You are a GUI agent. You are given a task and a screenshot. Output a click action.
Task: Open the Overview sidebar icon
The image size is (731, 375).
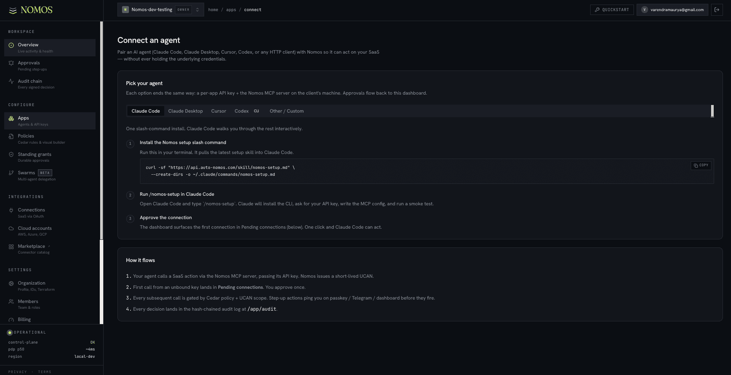click(x=11, y=45)
